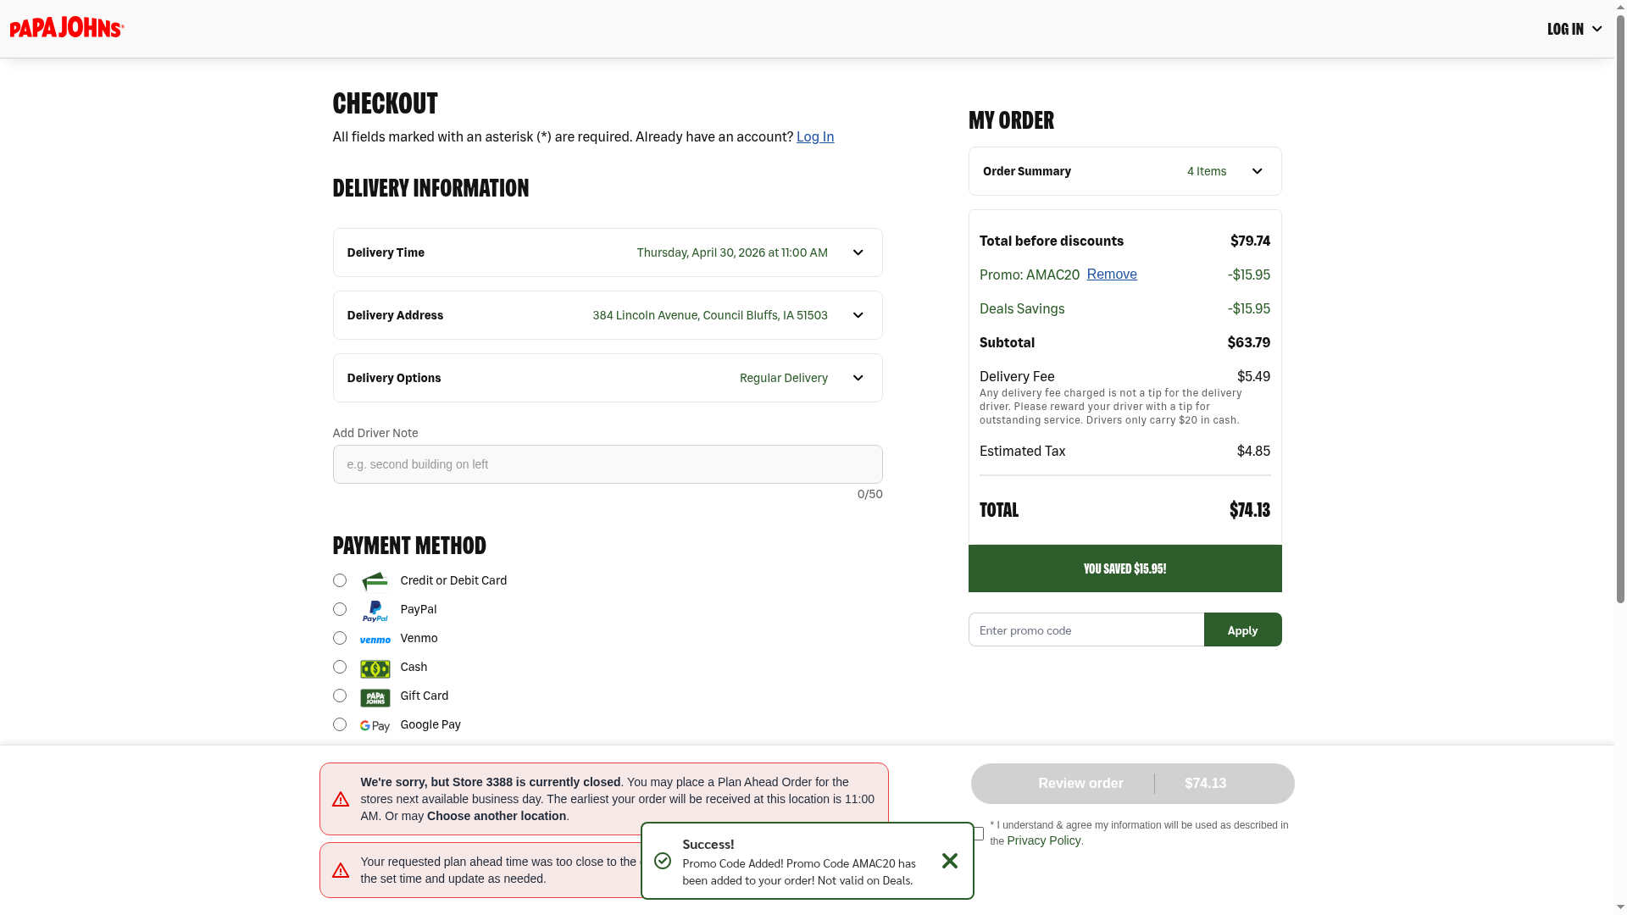Click the You Saved $15.95 banner

(1125, 568)
